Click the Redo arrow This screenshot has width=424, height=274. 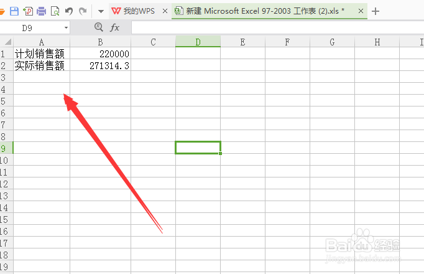point(83,11)
